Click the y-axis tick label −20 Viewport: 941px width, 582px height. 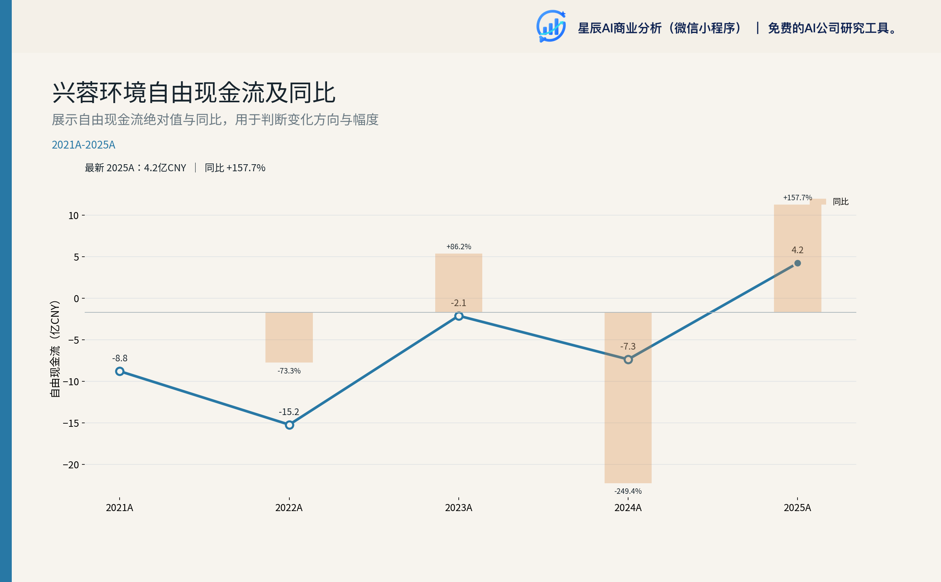(x=71, y=465)
